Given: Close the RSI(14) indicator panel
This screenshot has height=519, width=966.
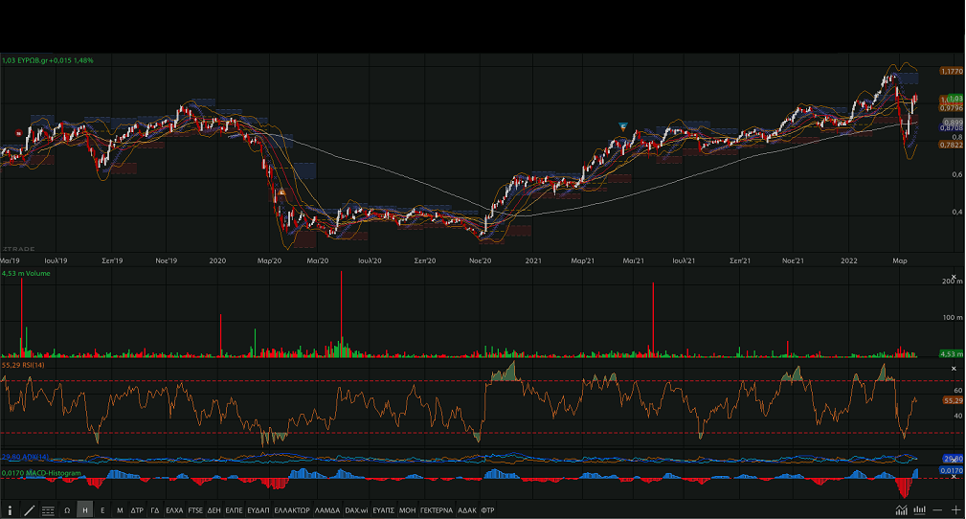Looking at the screenshot, I should (954, 369).
